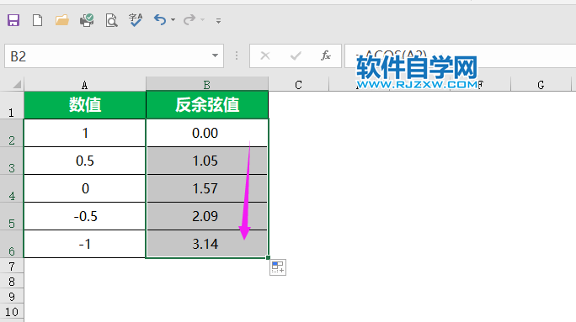The width and height of the screenshot is (576, 322).
Task: Open the redo history dropdown arrow
Action: coord(202,20)
